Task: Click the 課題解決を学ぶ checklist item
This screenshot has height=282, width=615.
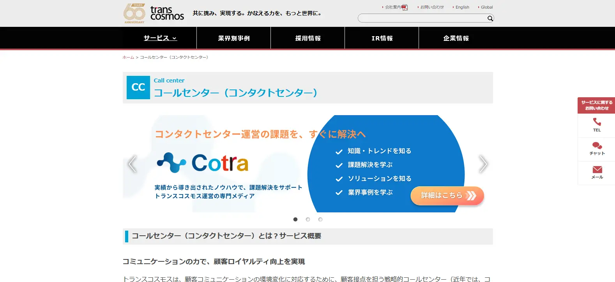Action: (370, 165)
